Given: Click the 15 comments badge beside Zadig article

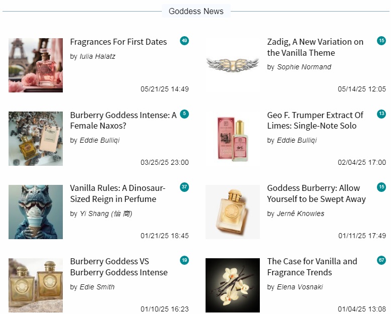Looking at the screenshot, I should 381,41.
